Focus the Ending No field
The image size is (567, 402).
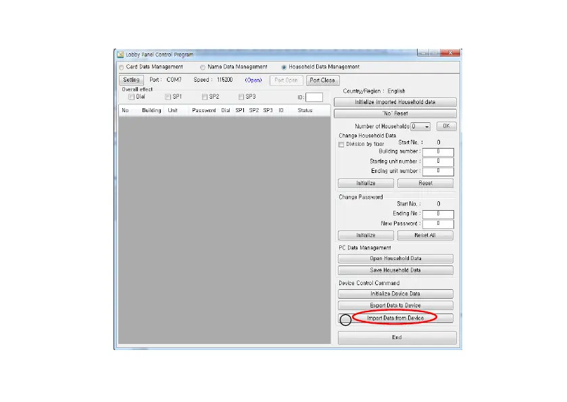click(x=438, y=214)
